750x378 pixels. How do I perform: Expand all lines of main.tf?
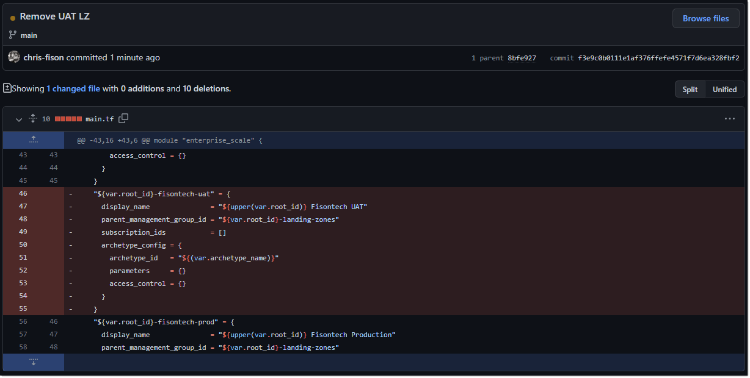[x=33, y=119]
